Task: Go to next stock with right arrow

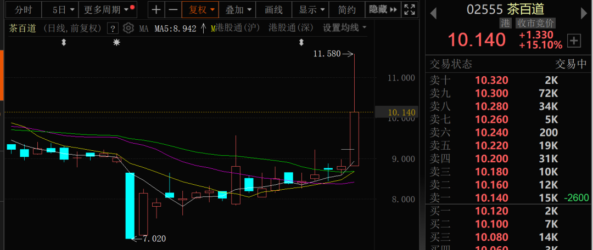Action: (x=584, y=13)
